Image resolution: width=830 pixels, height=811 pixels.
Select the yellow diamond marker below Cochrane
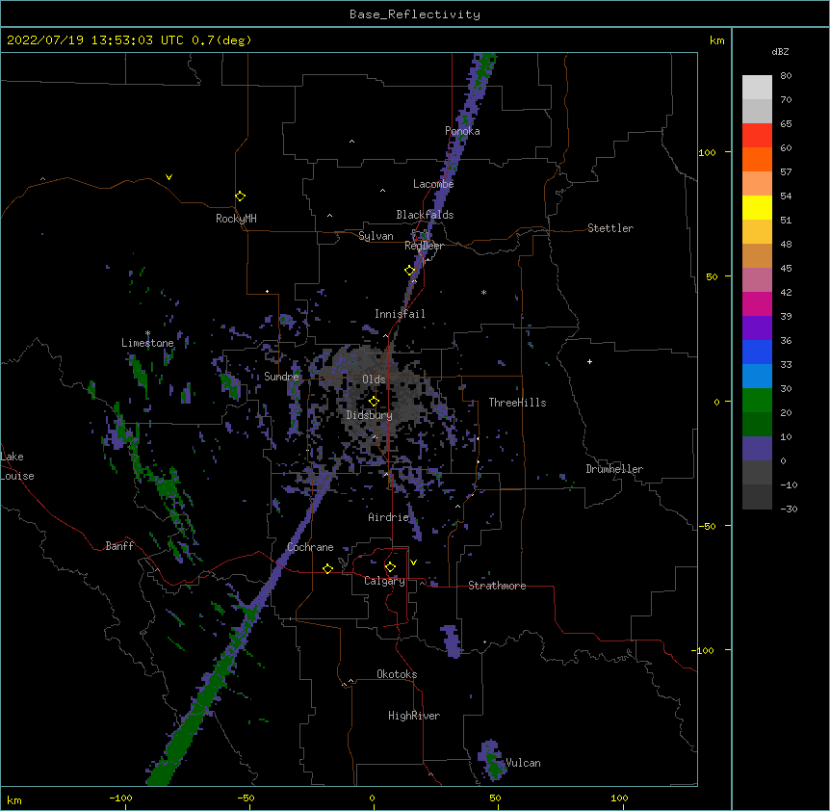(x=327, y=568)
